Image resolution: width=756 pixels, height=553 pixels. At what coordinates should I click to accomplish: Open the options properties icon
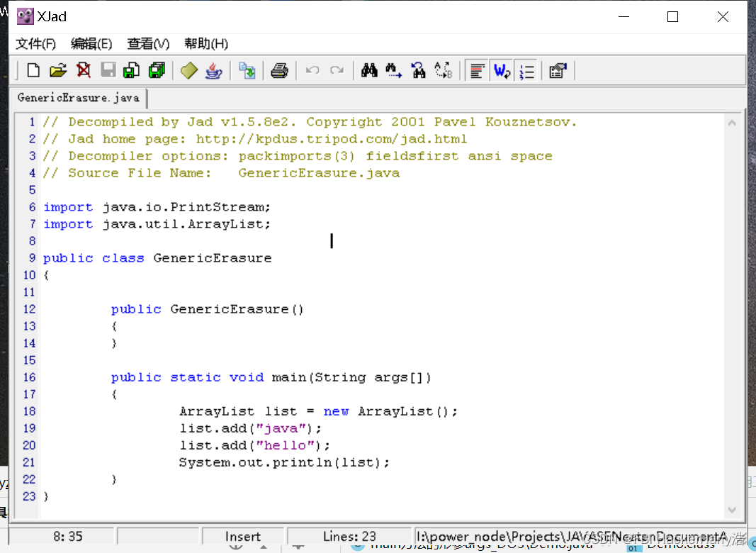coord(558,70)
